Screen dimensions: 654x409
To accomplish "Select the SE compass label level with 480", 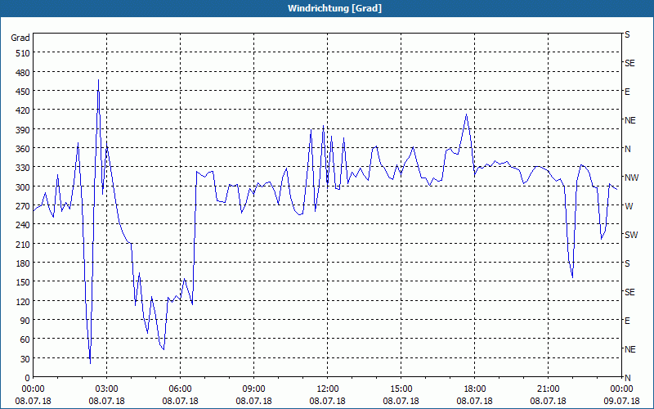I will pos(629,63).
